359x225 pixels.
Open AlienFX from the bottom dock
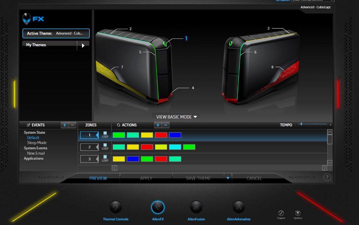pos(158,207)
